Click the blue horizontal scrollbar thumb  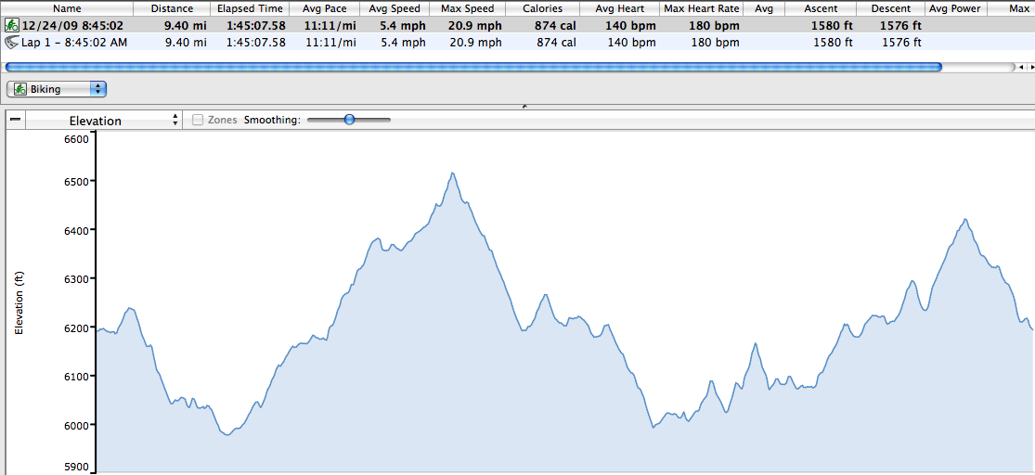pos(473,67)
